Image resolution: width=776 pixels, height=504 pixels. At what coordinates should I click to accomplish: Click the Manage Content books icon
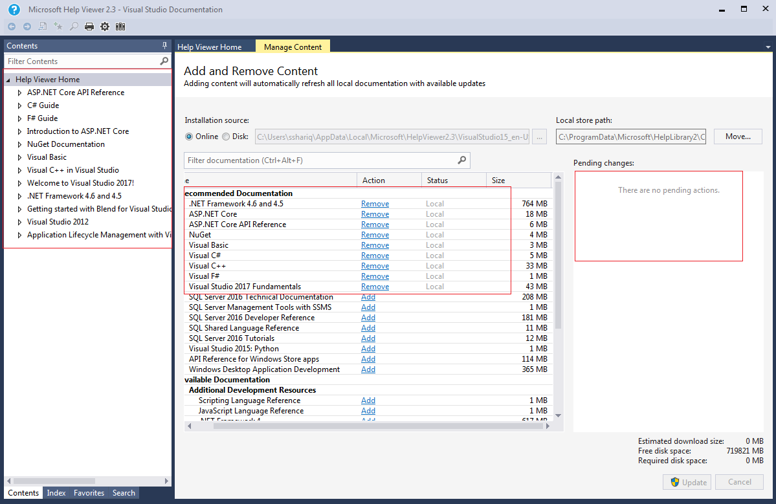[120, 27]
